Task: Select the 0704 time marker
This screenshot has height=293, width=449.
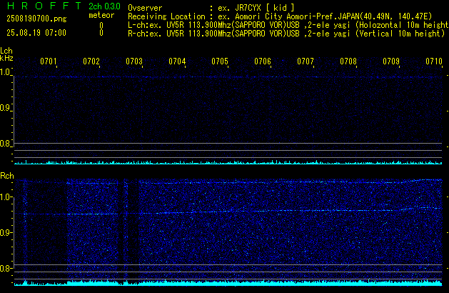Action: (177, 61)
